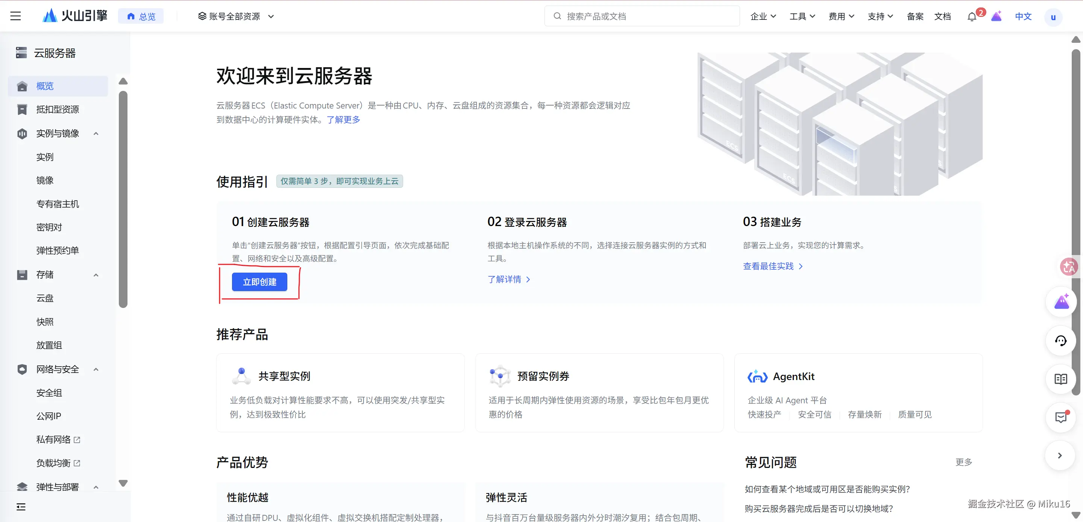Click the notification bell icon

click(972, 17)
